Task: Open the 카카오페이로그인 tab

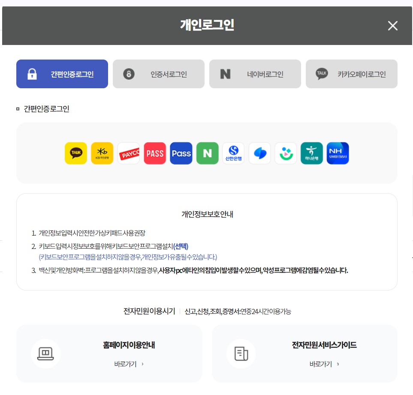Action: [351, 74]
